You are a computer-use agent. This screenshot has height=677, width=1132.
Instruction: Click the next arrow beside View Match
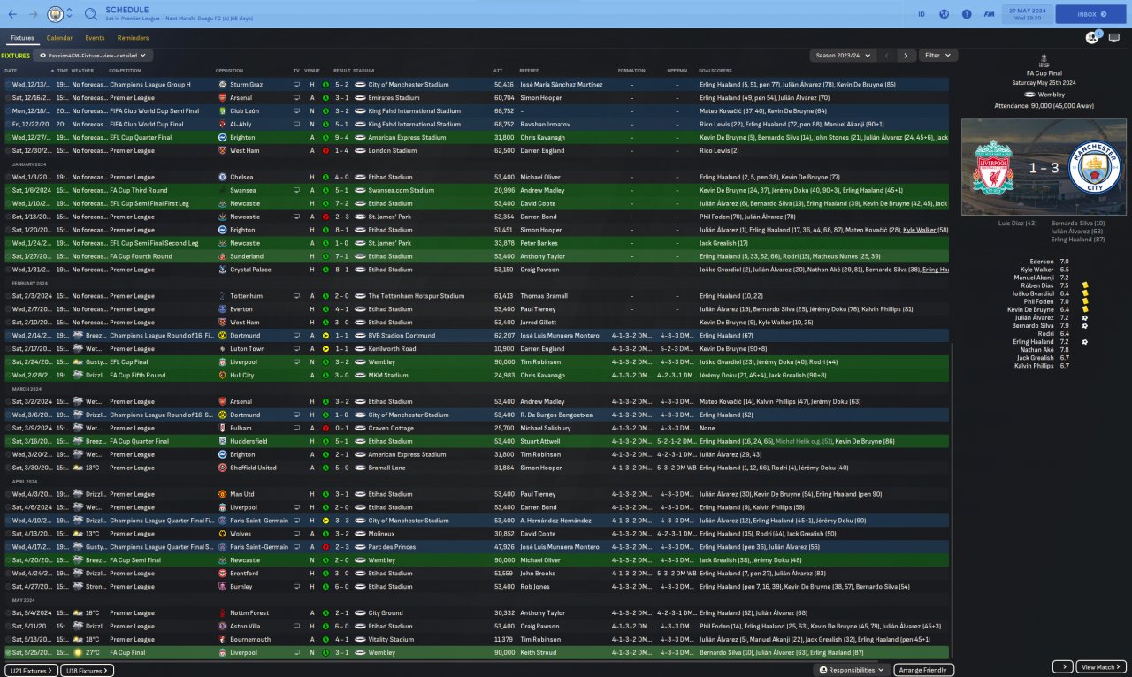click(1062, 666)
